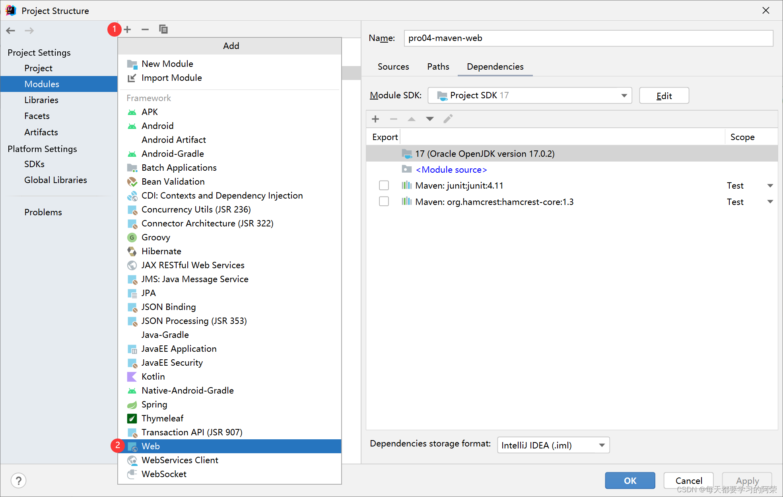This screenshot has width=783, height=497.
Task: Pick Groovy framework icon
Action: (x=132, y=238)
